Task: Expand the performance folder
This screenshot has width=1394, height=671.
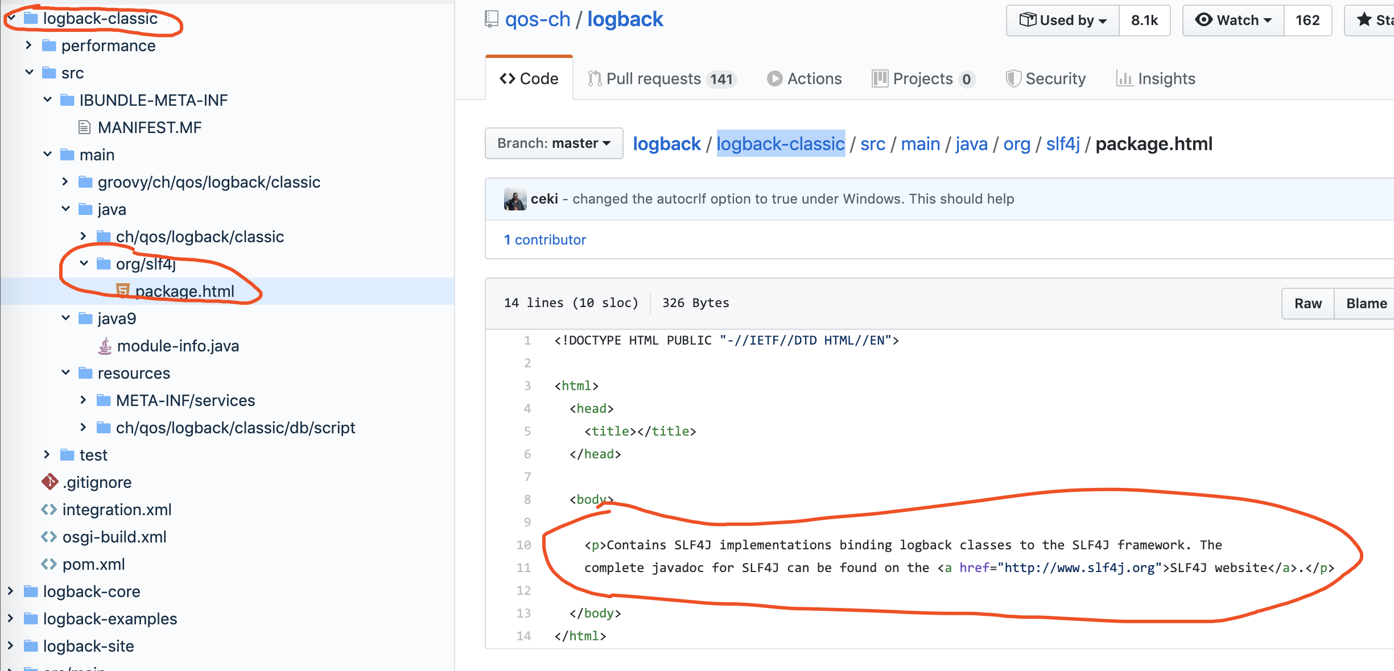Action: click(x=28, y=45)
